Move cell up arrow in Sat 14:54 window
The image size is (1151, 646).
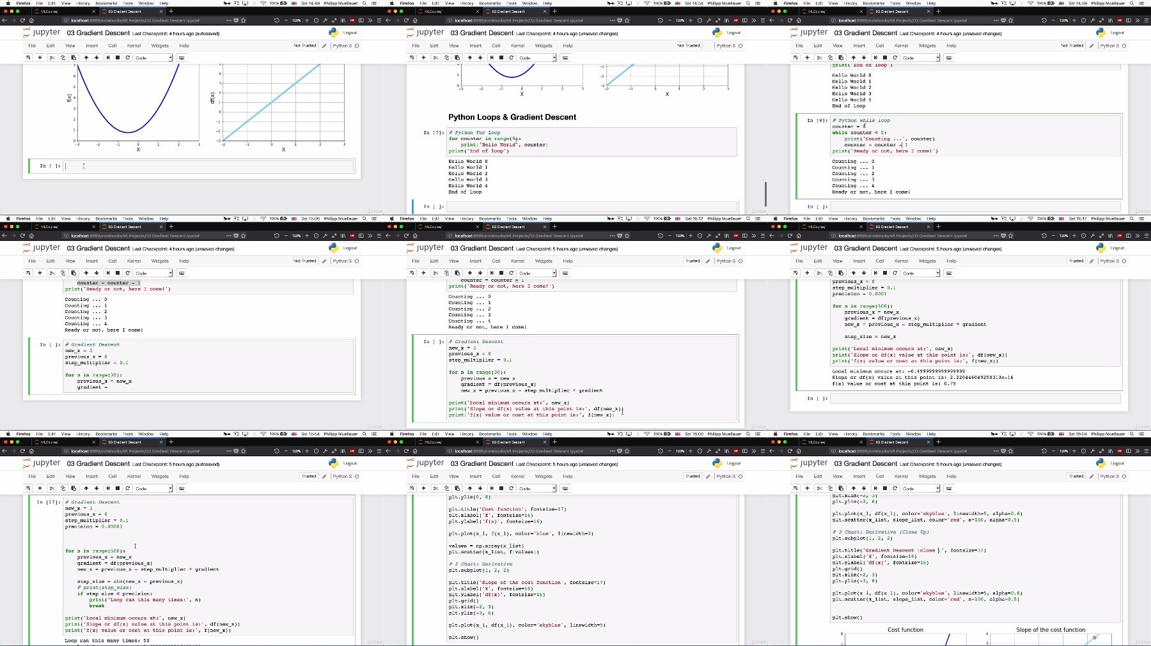coord(470,58)
